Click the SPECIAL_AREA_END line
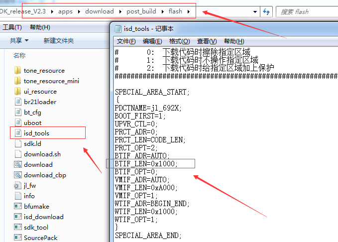This screenshot has height=242, width=338. click(148, 236)
